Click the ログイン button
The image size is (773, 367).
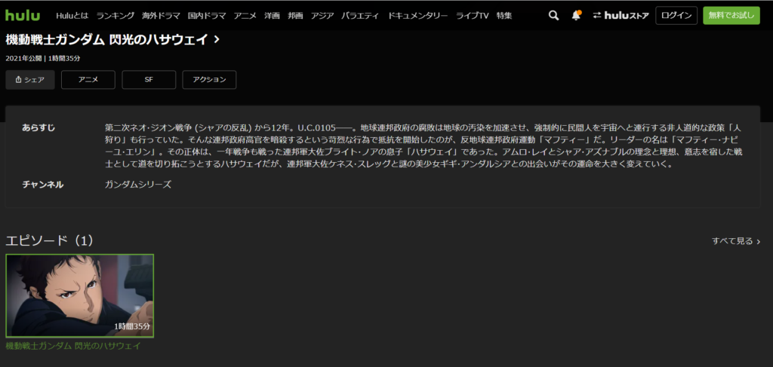point(676,16)
